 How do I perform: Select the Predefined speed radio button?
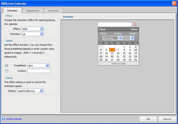[7, 66]
